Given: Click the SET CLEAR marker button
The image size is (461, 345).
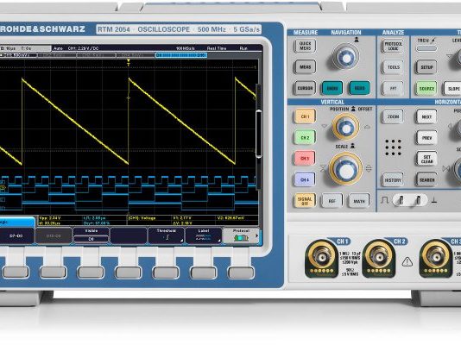Looking at the screenshot, I should (x=426, y=159).
